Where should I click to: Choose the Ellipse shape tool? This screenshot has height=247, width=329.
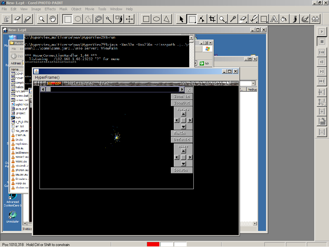pyautogui.click(x=156, y=19)
